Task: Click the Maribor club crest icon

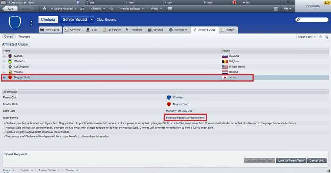Action: point(10,56)
